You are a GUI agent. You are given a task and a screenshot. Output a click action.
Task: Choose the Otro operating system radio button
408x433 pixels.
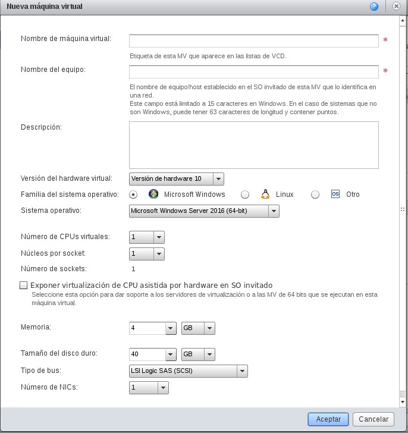click(x=315, y=194)
